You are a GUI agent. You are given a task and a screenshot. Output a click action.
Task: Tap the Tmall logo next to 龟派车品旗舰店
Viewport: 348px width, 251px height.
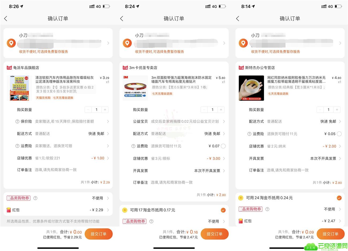pyautogui.click(x=9, y=68)
